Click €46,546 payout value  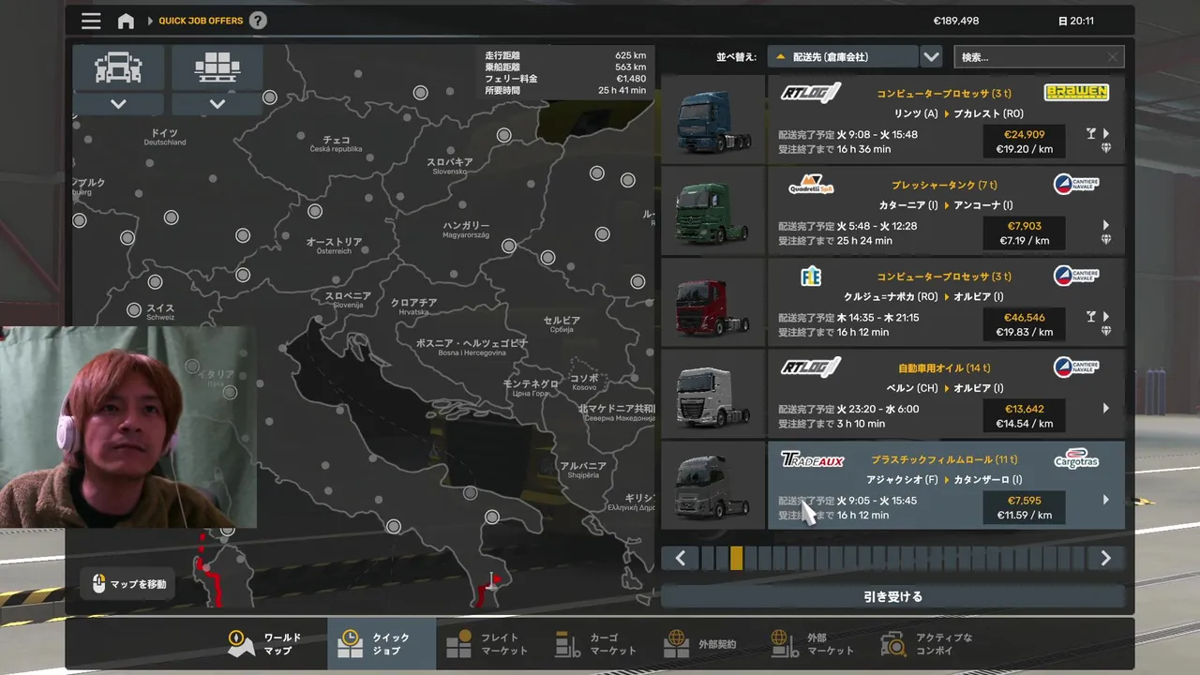coord(1024,317)
